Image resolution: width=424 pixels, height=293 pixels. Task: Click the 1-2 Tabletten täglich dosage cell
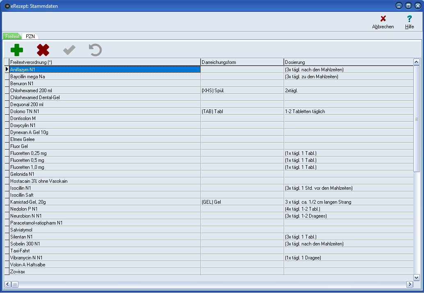[x=349, y=111]
